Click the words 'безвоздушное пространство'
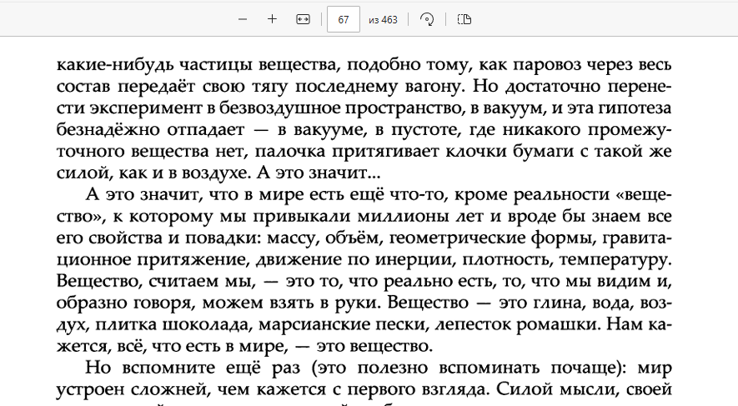The image size is (738, 406). [342, 108]
